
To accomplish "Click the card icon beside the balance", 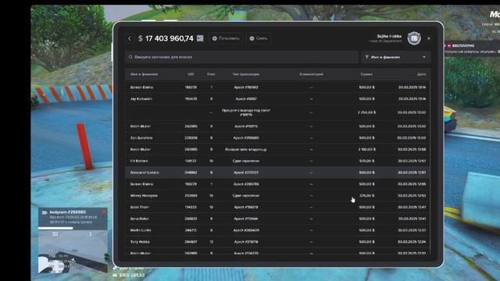I will pos(200,38).
